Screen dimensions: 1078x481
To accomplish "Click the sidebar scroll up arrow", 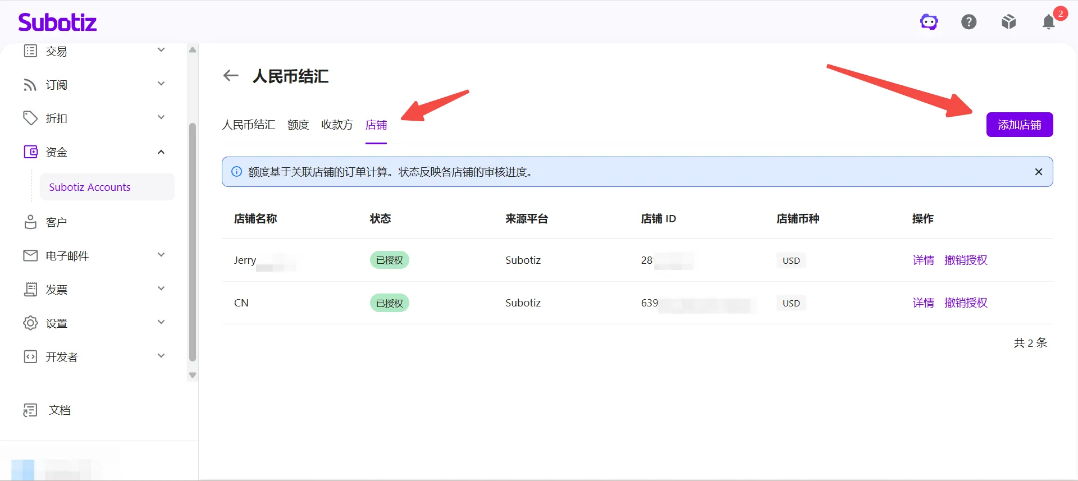I will [193, 50].
